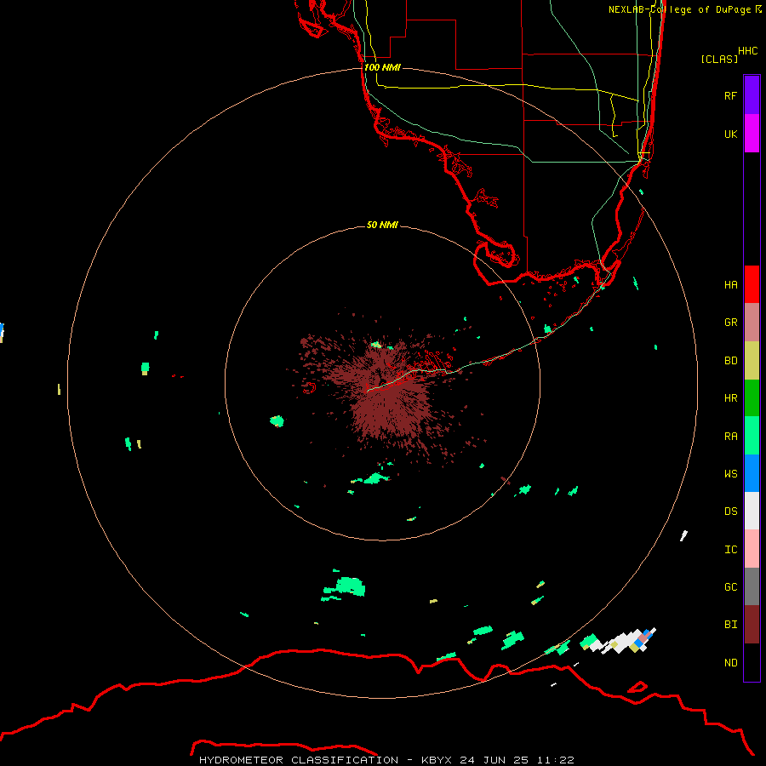Click the [CLAS] units label
The image size is (766, 766).
(718, 59)
